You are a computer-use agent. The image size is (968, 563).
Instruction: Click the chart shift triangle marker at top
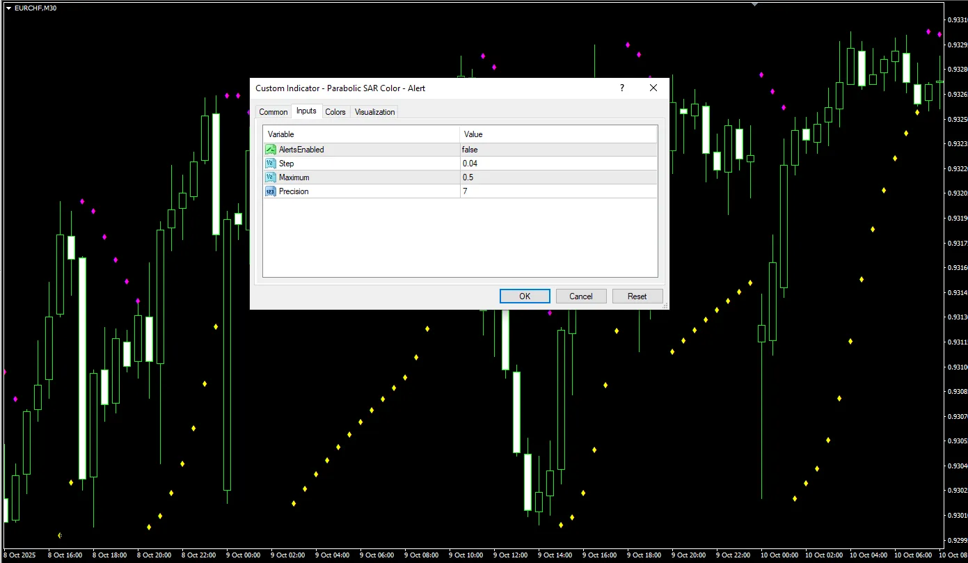click(755, 3)
